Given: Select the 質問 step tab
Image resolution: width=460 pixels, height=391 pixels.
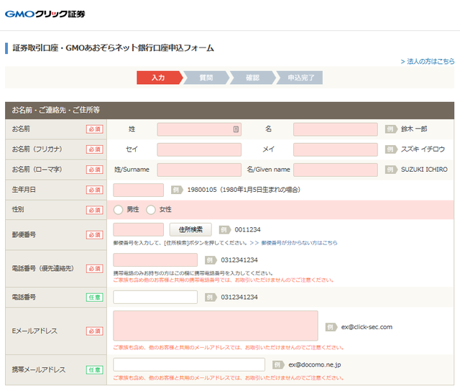Looking at the screenshot, I should click(x=206, y=78).
